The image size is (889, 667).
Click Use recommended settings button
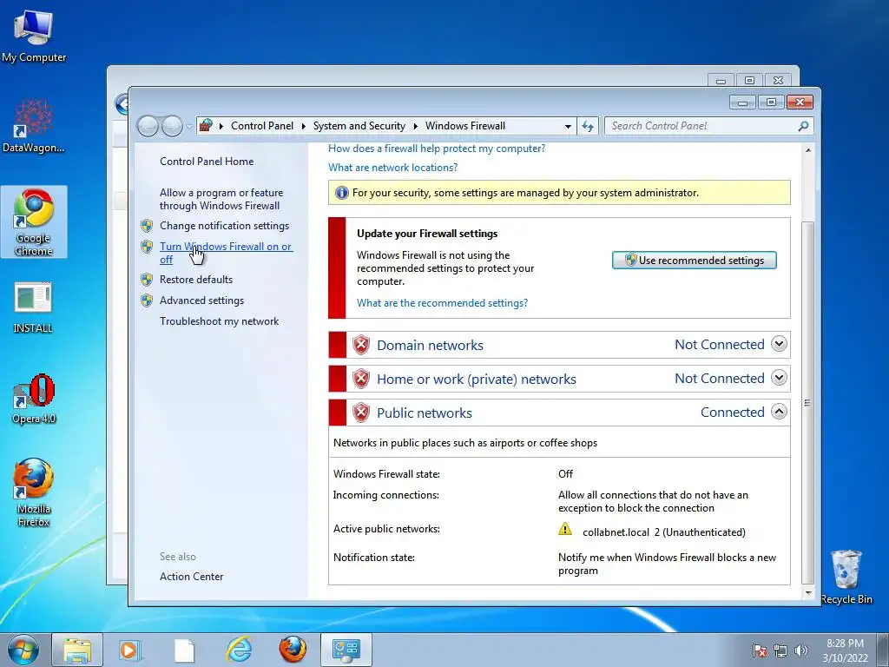[694, 261]
